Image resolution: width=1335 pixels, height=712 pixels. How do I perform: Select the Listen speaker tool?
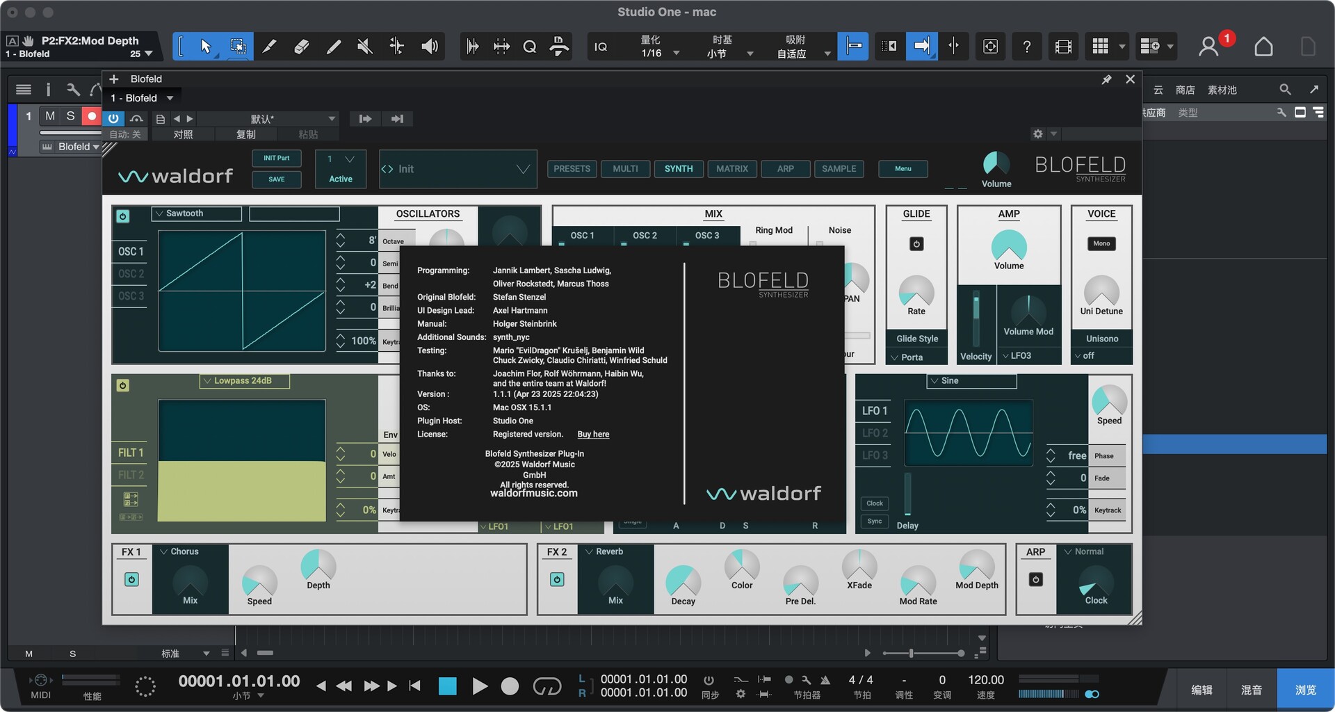(x=430, y=47)
